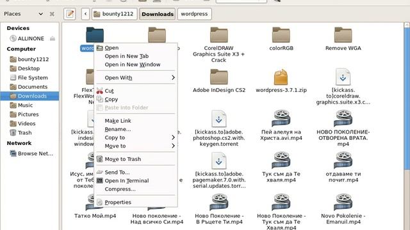Click Downloads path bar button
410x230 pixels.
click(x=158, y=14)
